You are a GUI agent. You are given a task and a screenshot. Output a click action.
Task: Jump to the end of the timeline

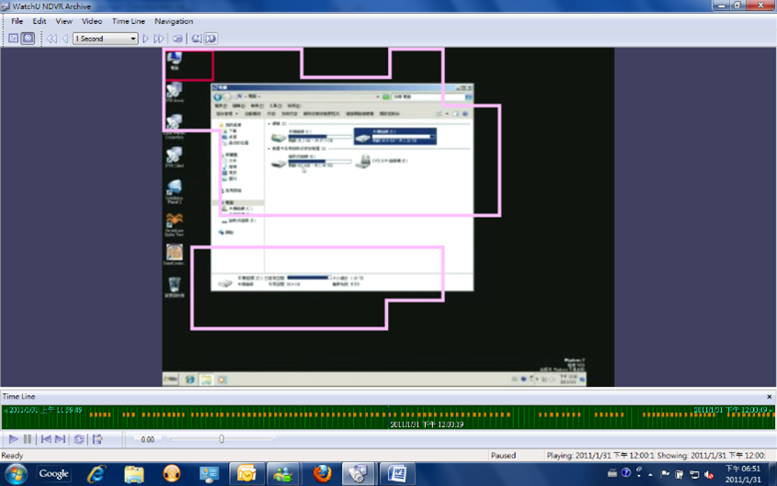pos(60,440)
